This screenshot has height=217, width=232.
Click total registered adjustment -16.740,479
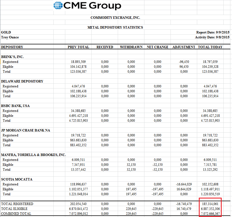184,204
